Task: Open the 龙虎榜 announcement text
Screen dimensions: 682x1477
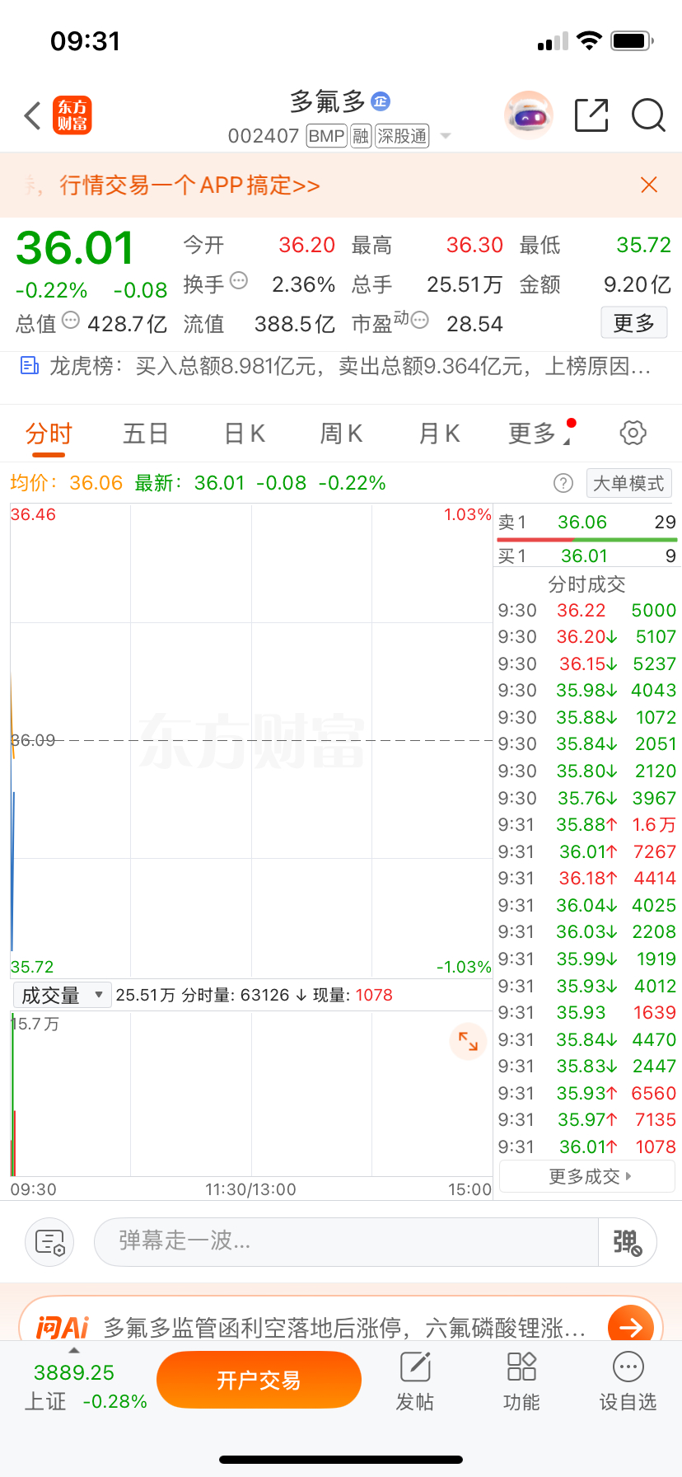Action: [351, 366]
